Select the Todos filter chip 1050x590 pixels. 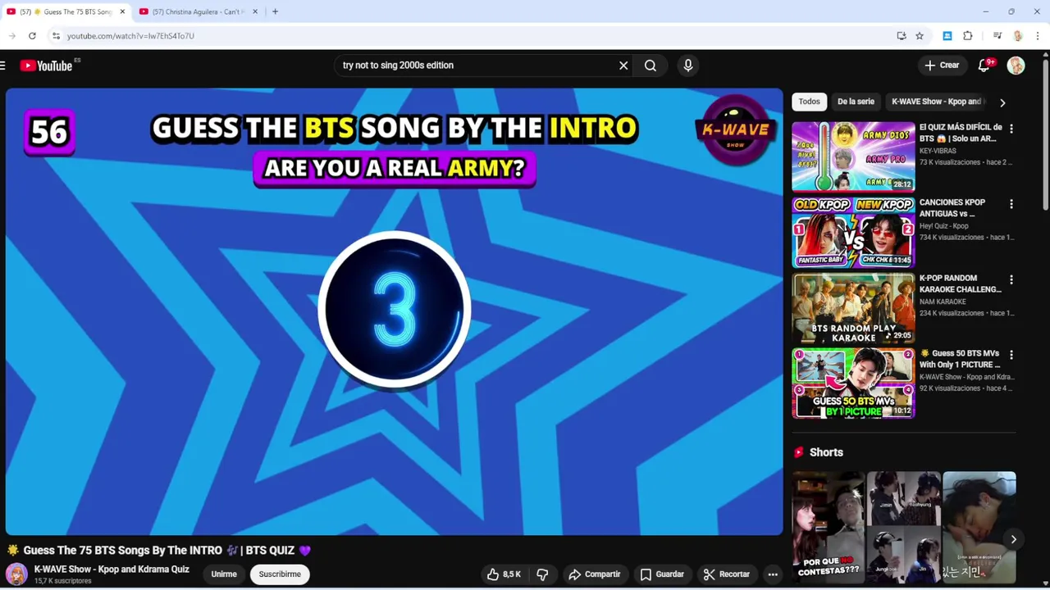(x=809, y=102)
